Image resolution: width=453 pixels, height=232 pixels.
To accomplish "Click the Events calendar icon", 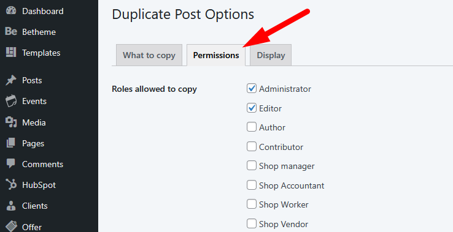I will (x=11, y=101).
